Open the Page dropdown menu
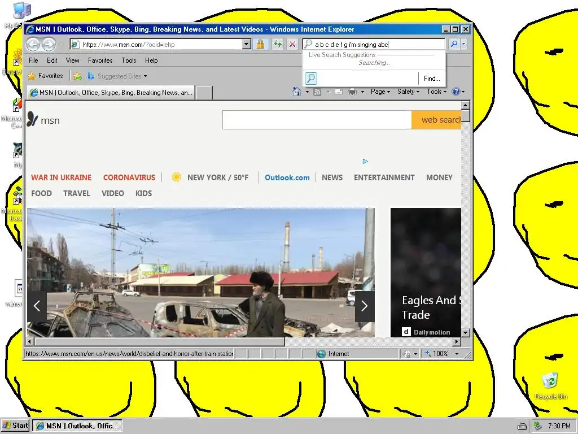The width and height of the screenshot is (578, 434). point(380,92)
